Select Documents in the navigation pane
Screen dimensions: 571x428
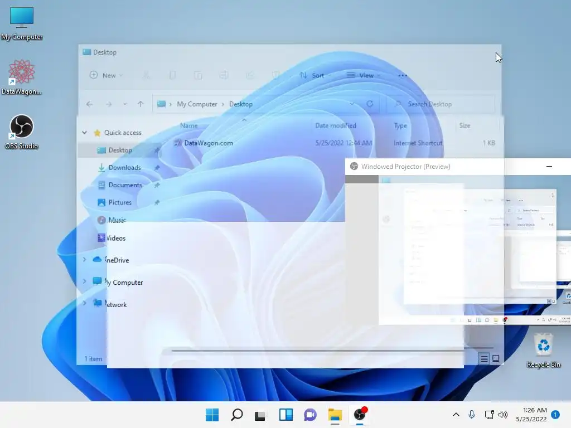(125, 185)
